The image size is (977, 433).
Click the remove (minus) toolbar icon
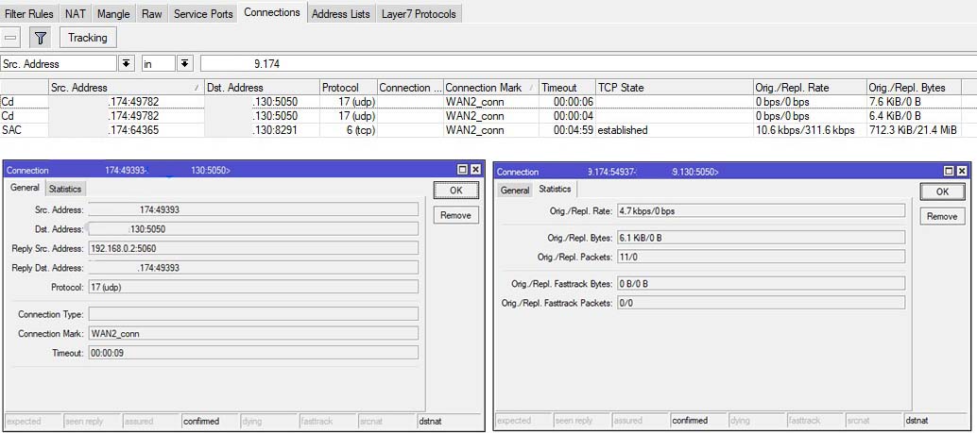pyautogui.click(x=10, y=38)
